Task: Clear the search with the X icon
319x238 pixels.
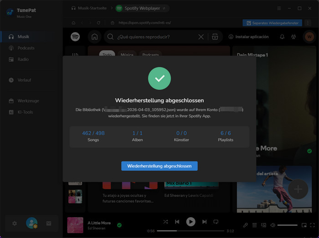Action: click(201, 37)
